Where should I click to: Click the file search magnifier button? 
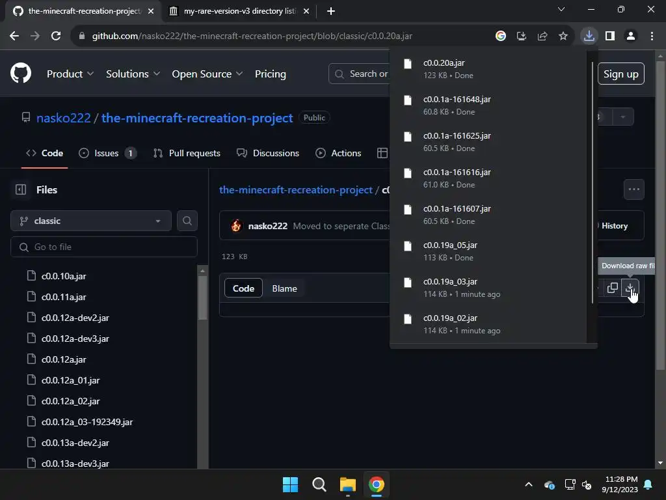187,221
